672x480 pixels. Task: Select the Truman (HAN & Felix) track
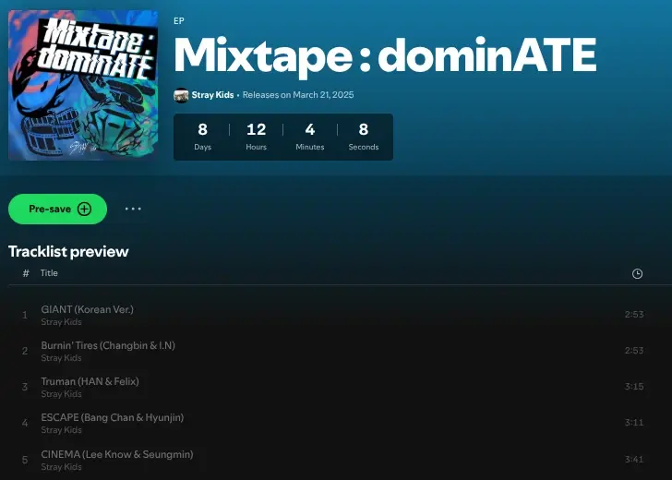[x=90, y=381]
